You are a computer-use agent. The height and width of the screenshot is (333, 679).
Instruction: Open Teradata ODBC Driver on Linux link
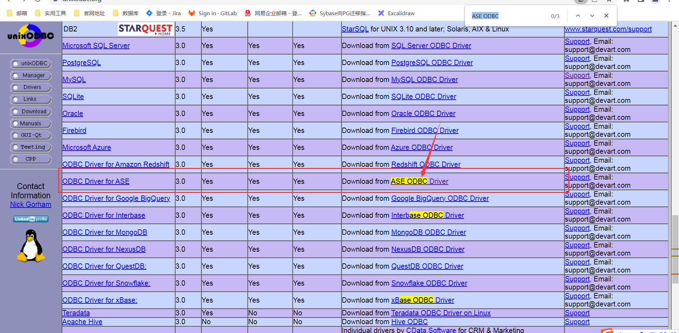click(441, 313)
